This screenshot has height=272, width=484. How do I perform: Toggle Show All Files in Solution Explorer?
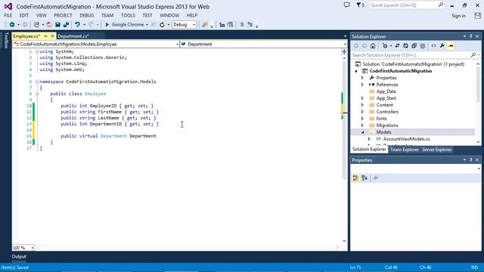pyautogui.click(x=423, y=45)
